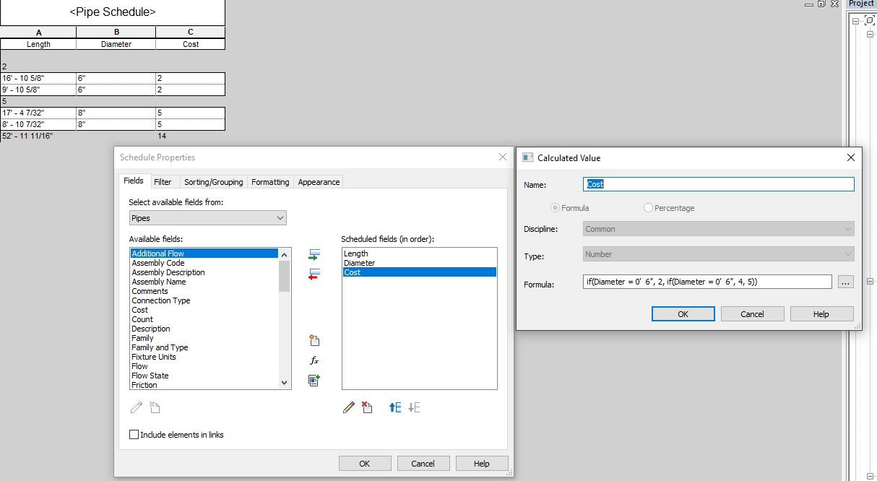Move the selected field down

[413, 407]
